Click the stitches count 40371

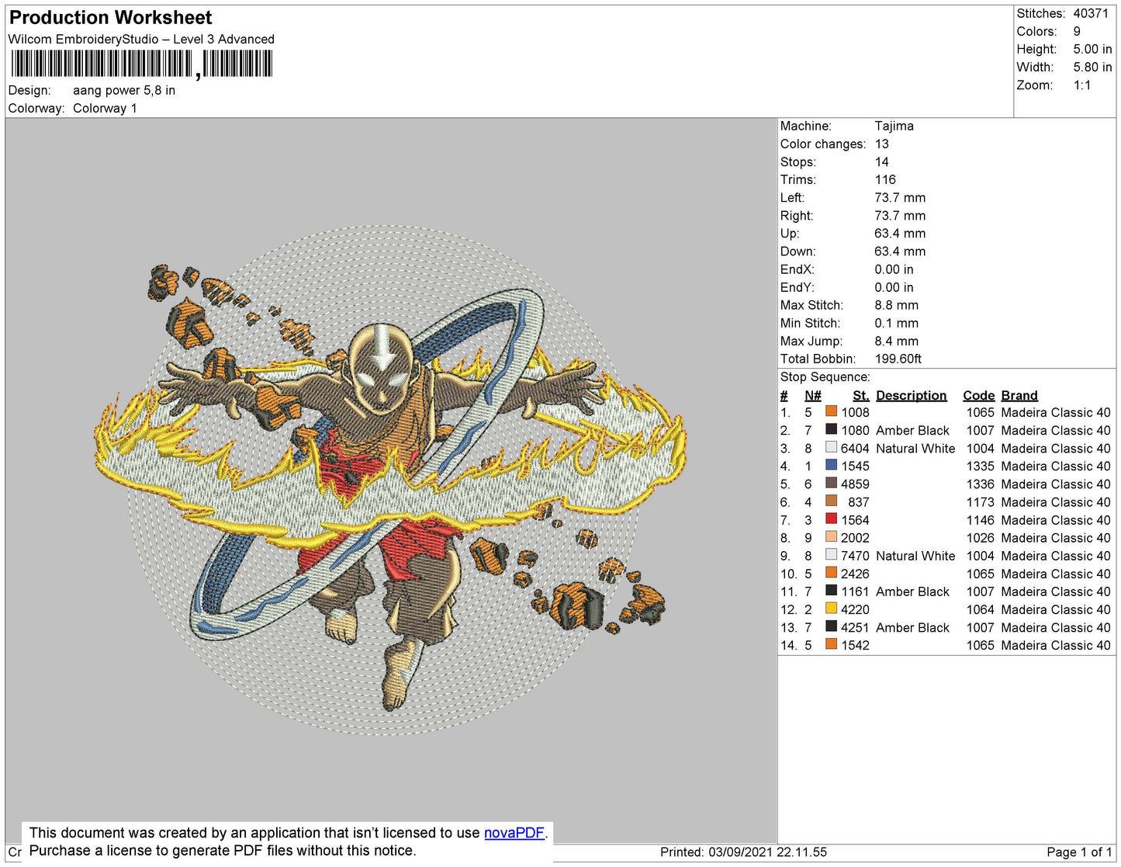[x=1091, y=13]
